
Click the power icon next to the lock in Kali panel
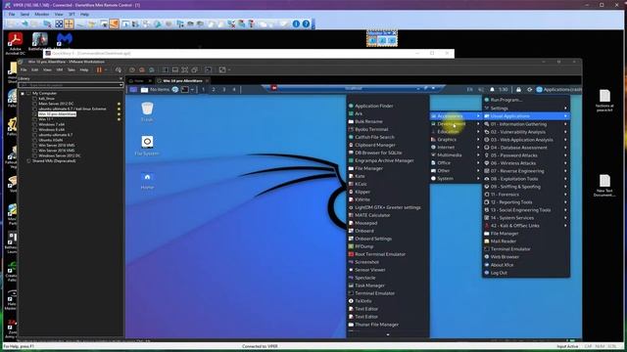pyautogui.click(x=529, y=89)
